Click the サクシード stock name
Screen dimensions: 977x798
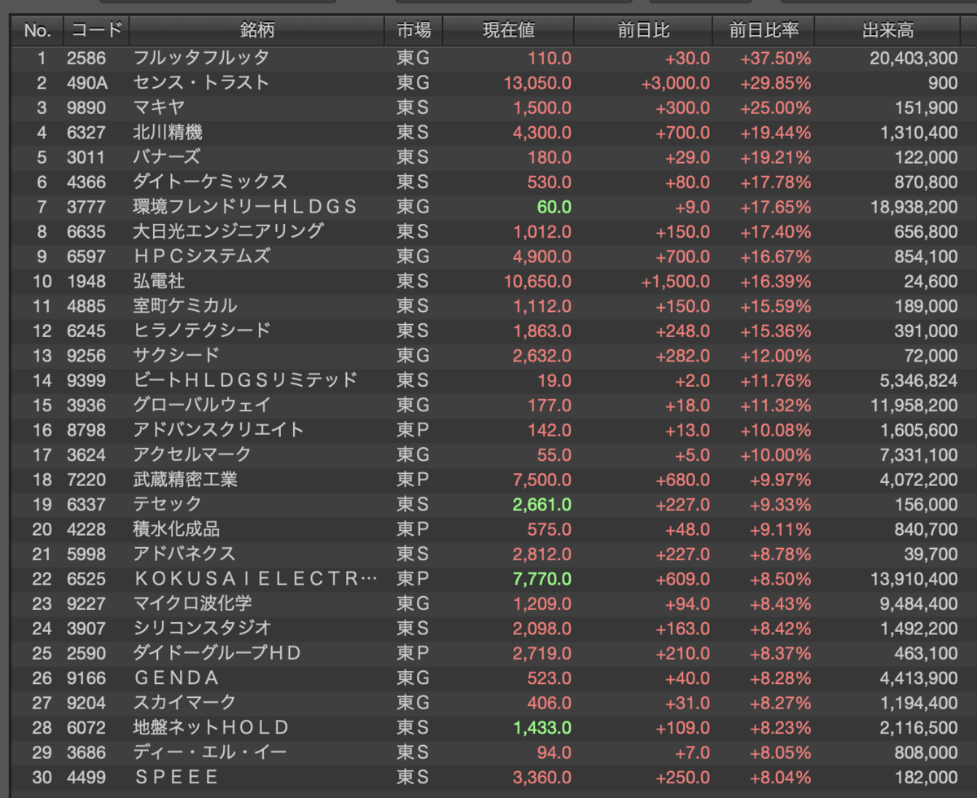[x=176, y=355]
